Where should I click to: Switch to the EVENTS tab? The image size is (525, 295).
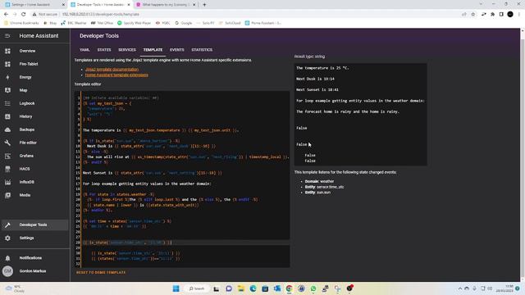[177, 50]
